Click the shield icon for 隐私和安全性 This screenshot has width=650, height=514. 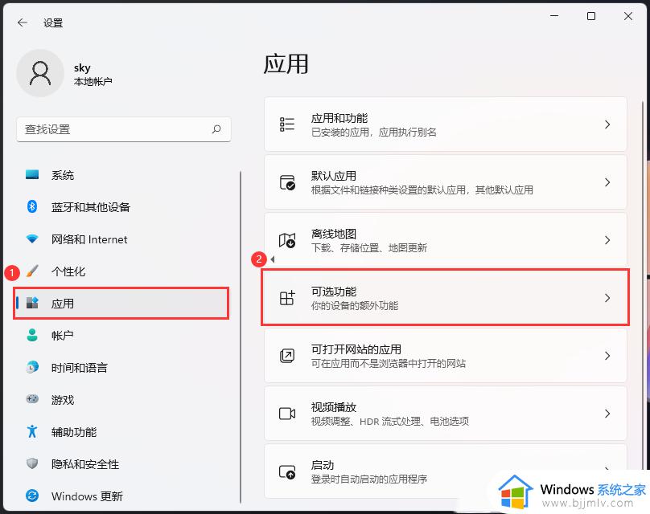click(x=32, y=463)
